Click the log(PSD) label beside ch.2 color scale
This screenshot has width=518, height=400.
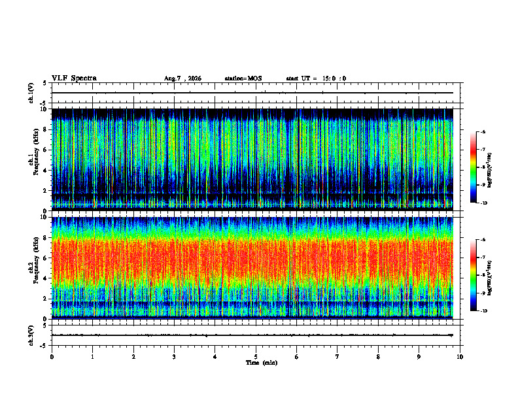point(490,278)
